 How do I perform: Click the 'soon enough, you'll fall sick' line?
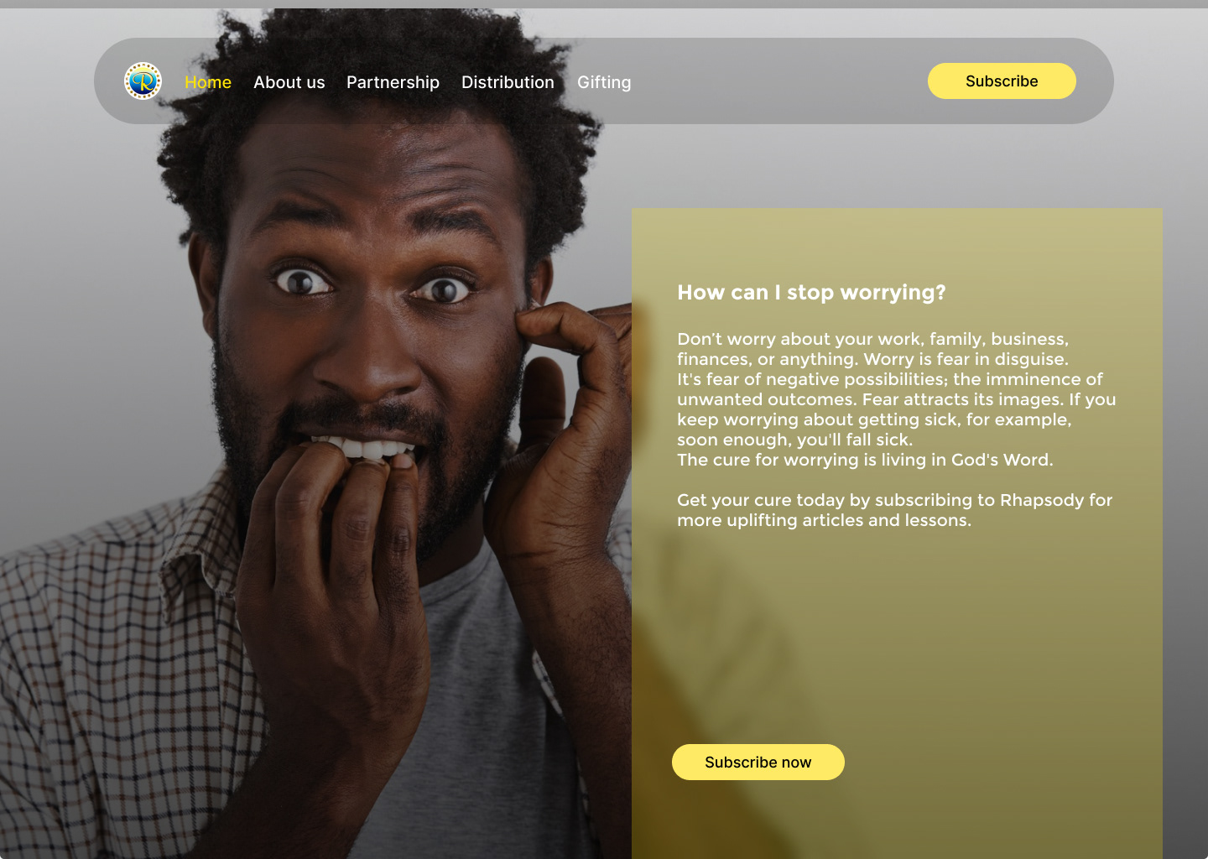click(x=794, y=440)
